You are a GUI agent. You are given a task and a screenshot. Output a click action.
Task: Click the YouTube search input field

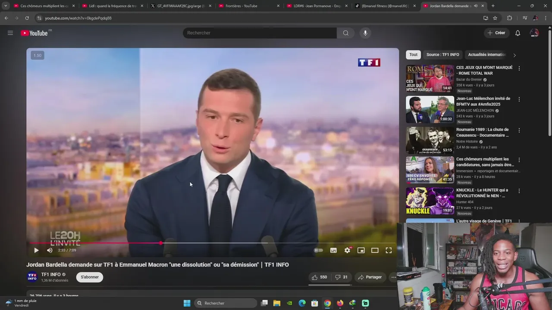(x=260, y=33)
